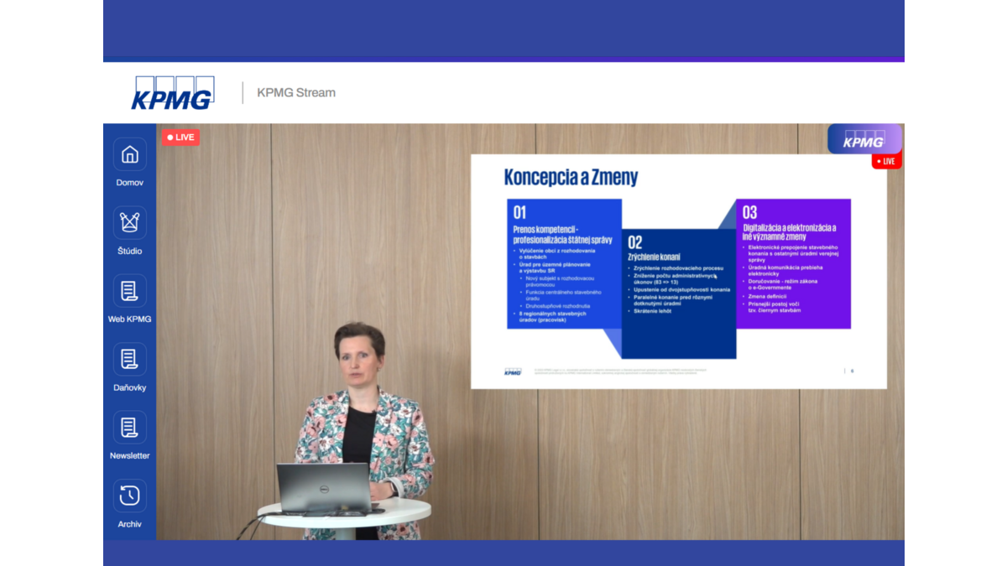Click the small KPMG logo in slide footer

[x=513, y=371]
